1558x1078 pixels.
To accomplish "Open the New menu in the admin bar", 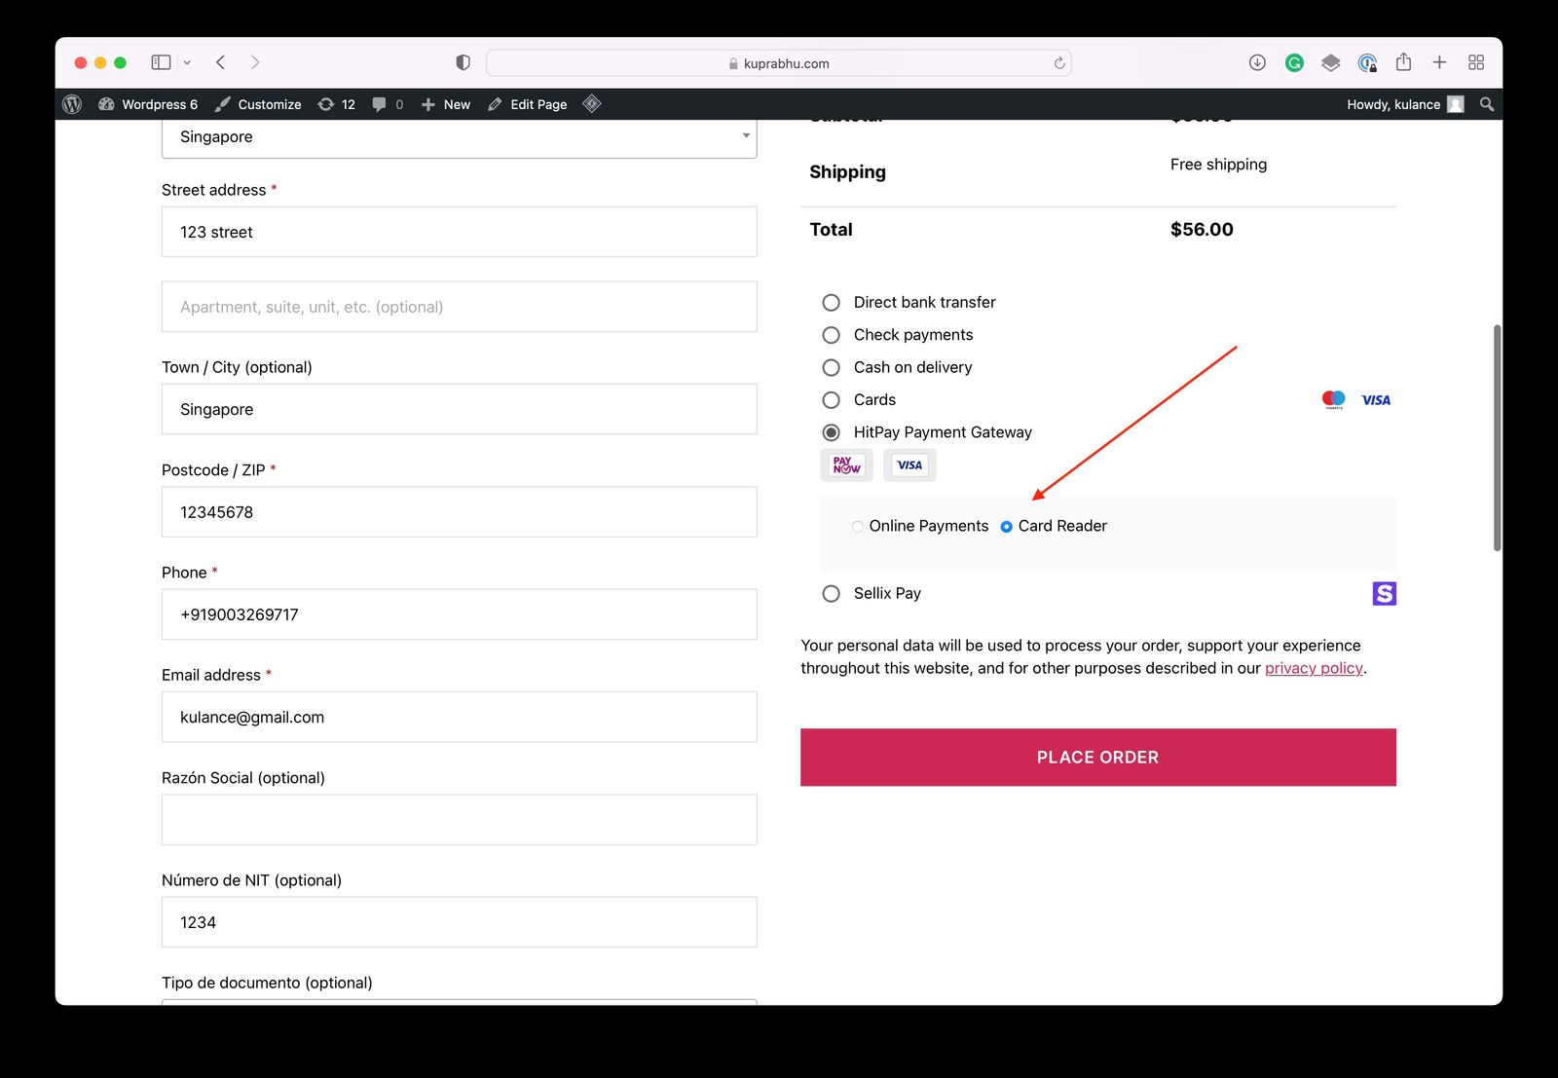I will 445,104.
